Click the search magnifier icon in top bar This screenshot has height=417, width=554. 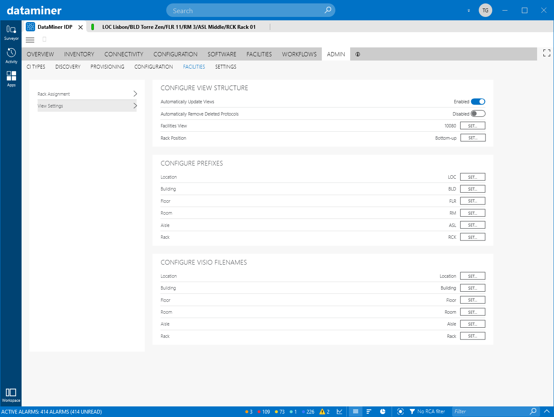(328, 10)
